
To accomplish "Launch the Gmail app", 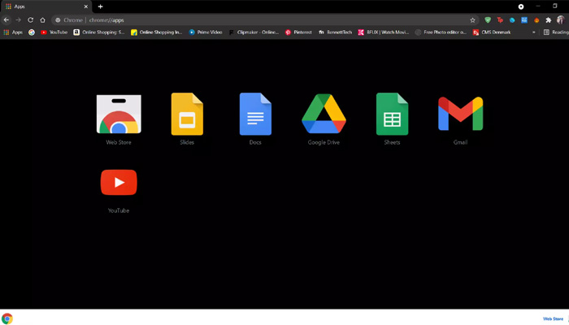I will point(460,119).
